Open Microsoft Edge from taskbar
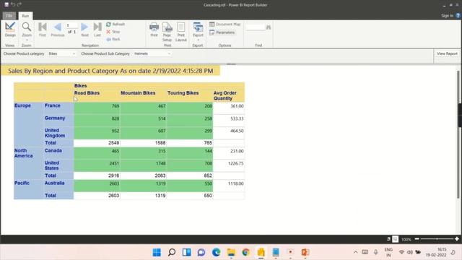 point(217,252)
